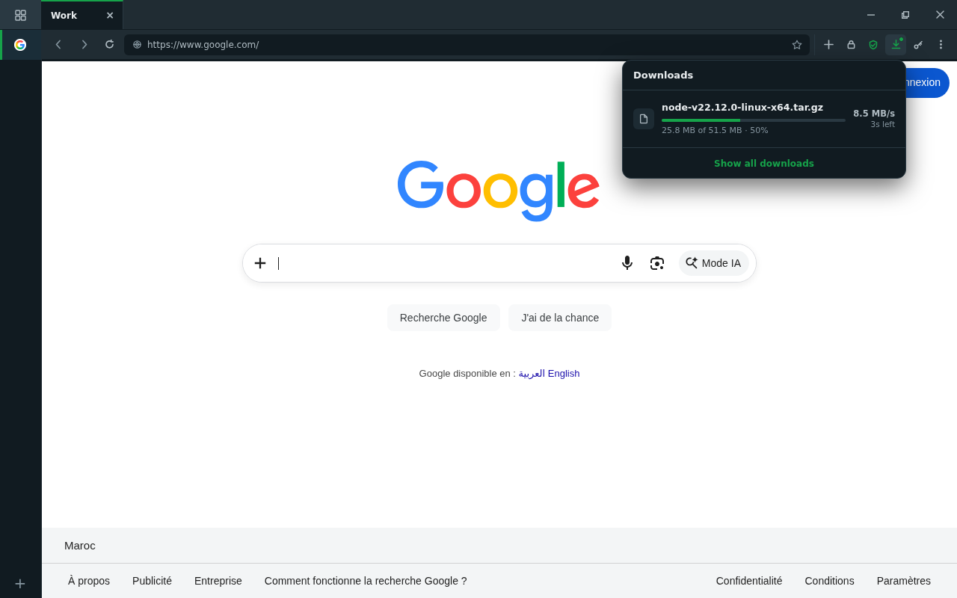
Task: Click the plus icon in search box
Action: (x=260, y=263)
